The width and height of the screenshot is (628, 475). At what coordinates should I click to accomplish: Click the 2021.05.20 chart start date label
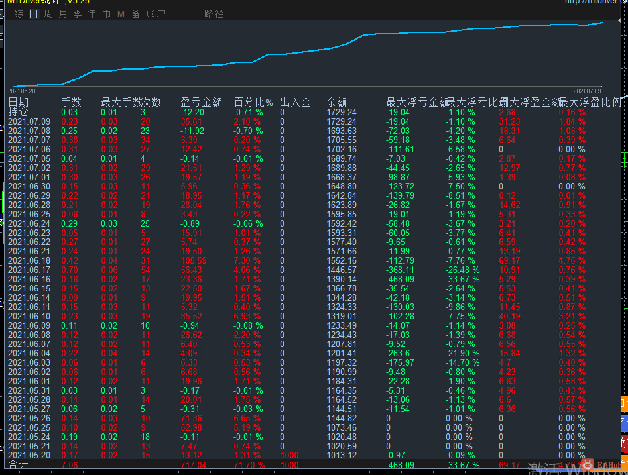tap(23, 91)
